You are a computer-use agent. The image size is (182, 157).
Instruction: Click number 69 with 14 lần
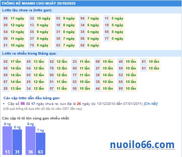(x=6, y=75)
